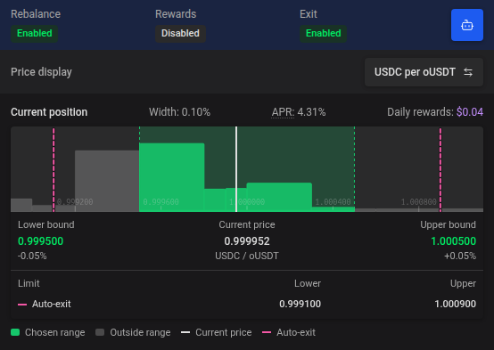494x350 pixels.
Task: Click the USDC / oUSDT pair label
Action: point(247,256)
